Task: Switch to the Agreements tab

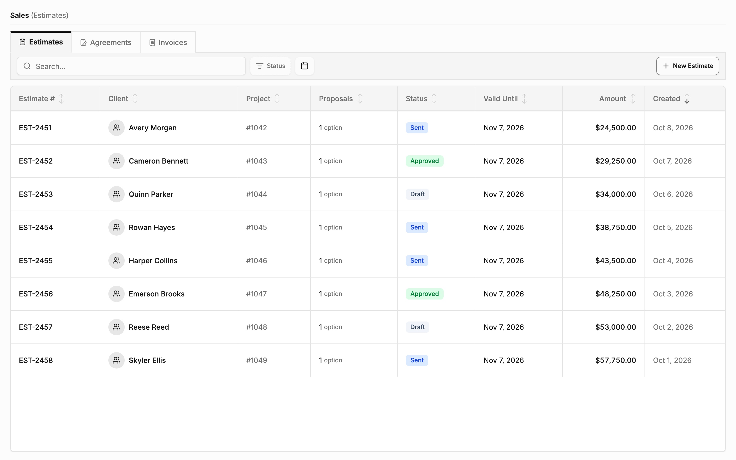Action: pos(106,42)
